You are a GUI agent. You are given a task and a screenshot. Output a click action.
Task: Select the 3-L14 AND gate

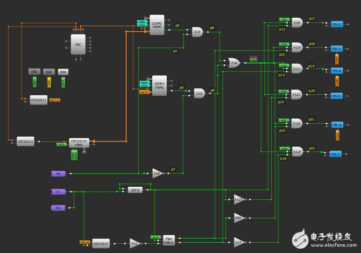[x=297, y=151]
